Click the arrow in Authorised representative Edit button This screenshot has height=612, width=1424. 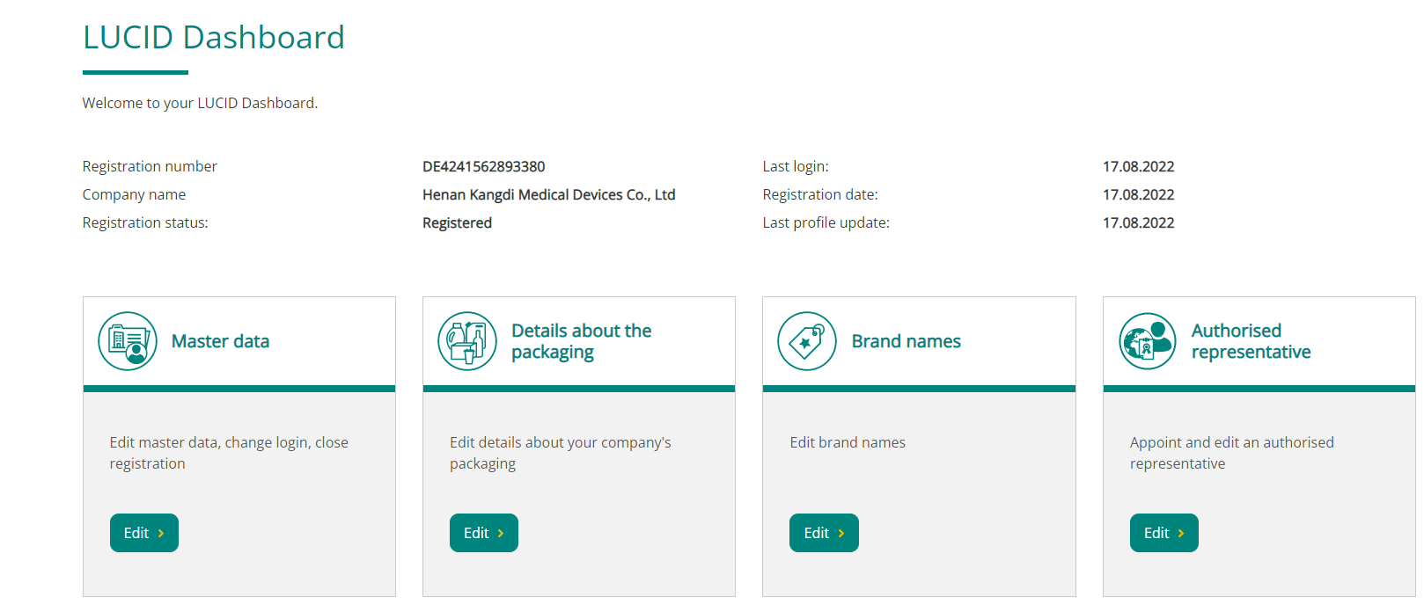1181,533
